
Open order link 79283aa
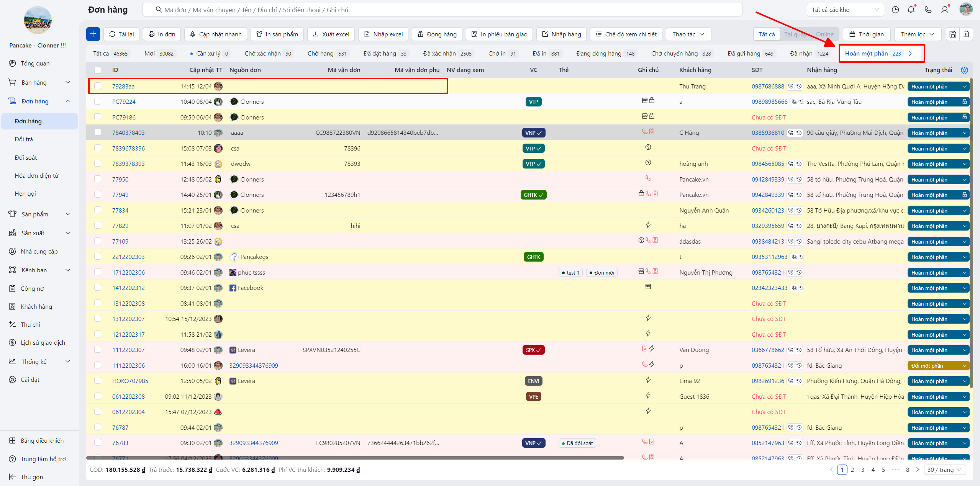coord(123,86)
